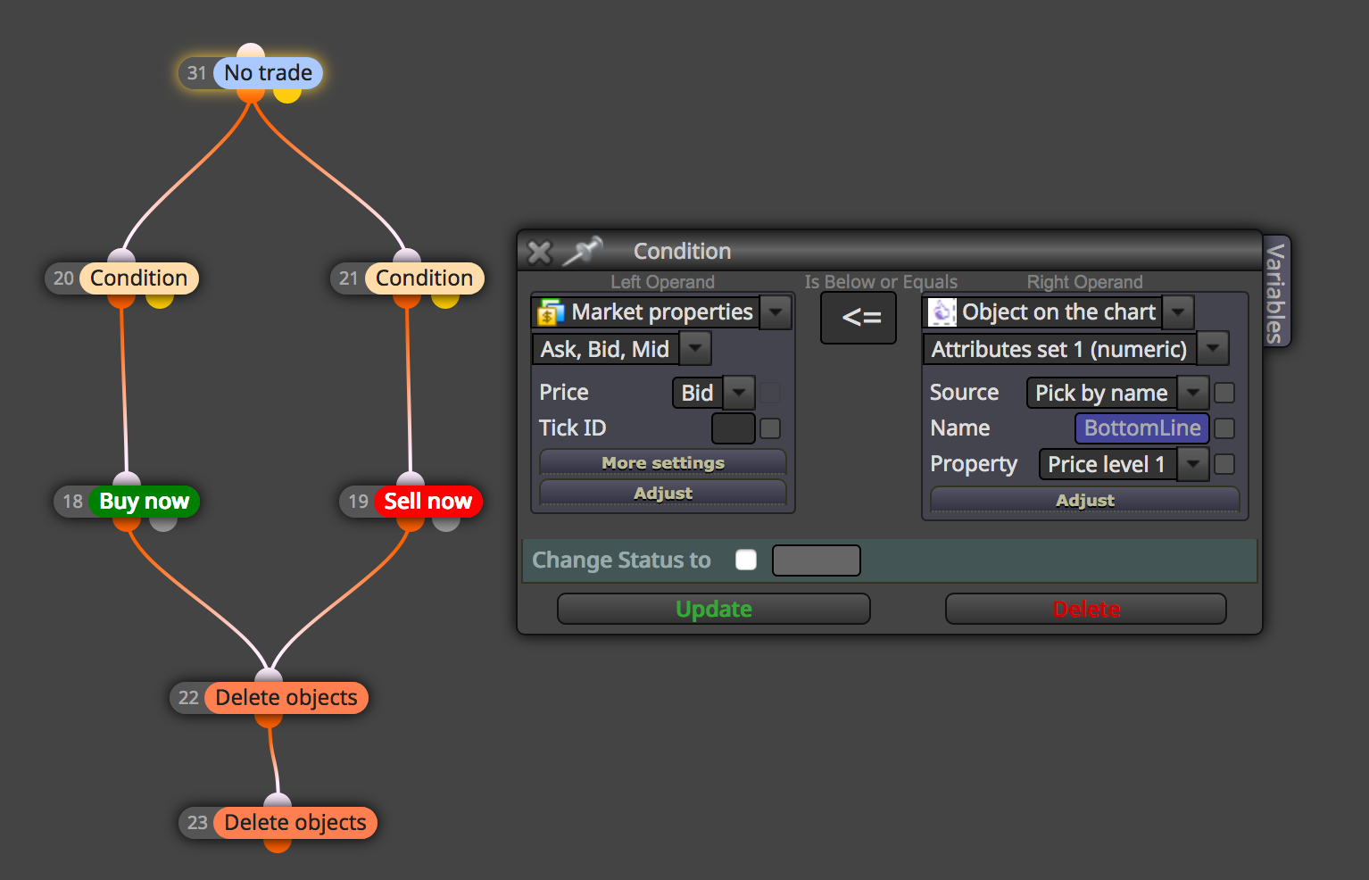
Task: Click the green Update button
Action: (714, 609)
